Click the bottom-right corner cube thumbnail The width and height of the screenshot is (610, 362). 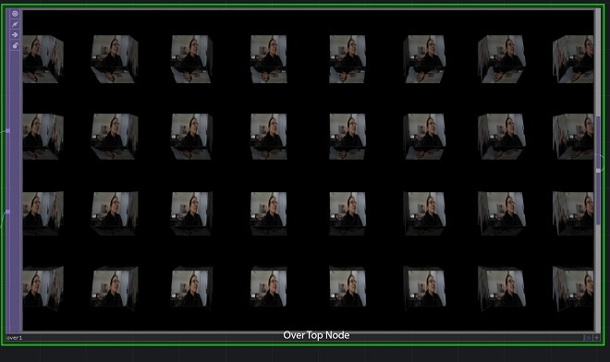click(573, 288)
